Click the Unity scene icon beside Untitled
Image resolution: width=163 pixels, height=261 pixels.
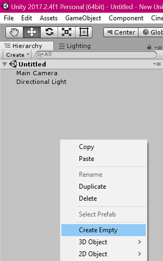[x=13, y=64]
